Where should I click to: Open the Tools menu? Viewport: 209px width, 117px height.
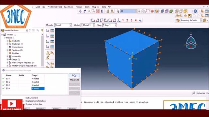pos(87,7)
